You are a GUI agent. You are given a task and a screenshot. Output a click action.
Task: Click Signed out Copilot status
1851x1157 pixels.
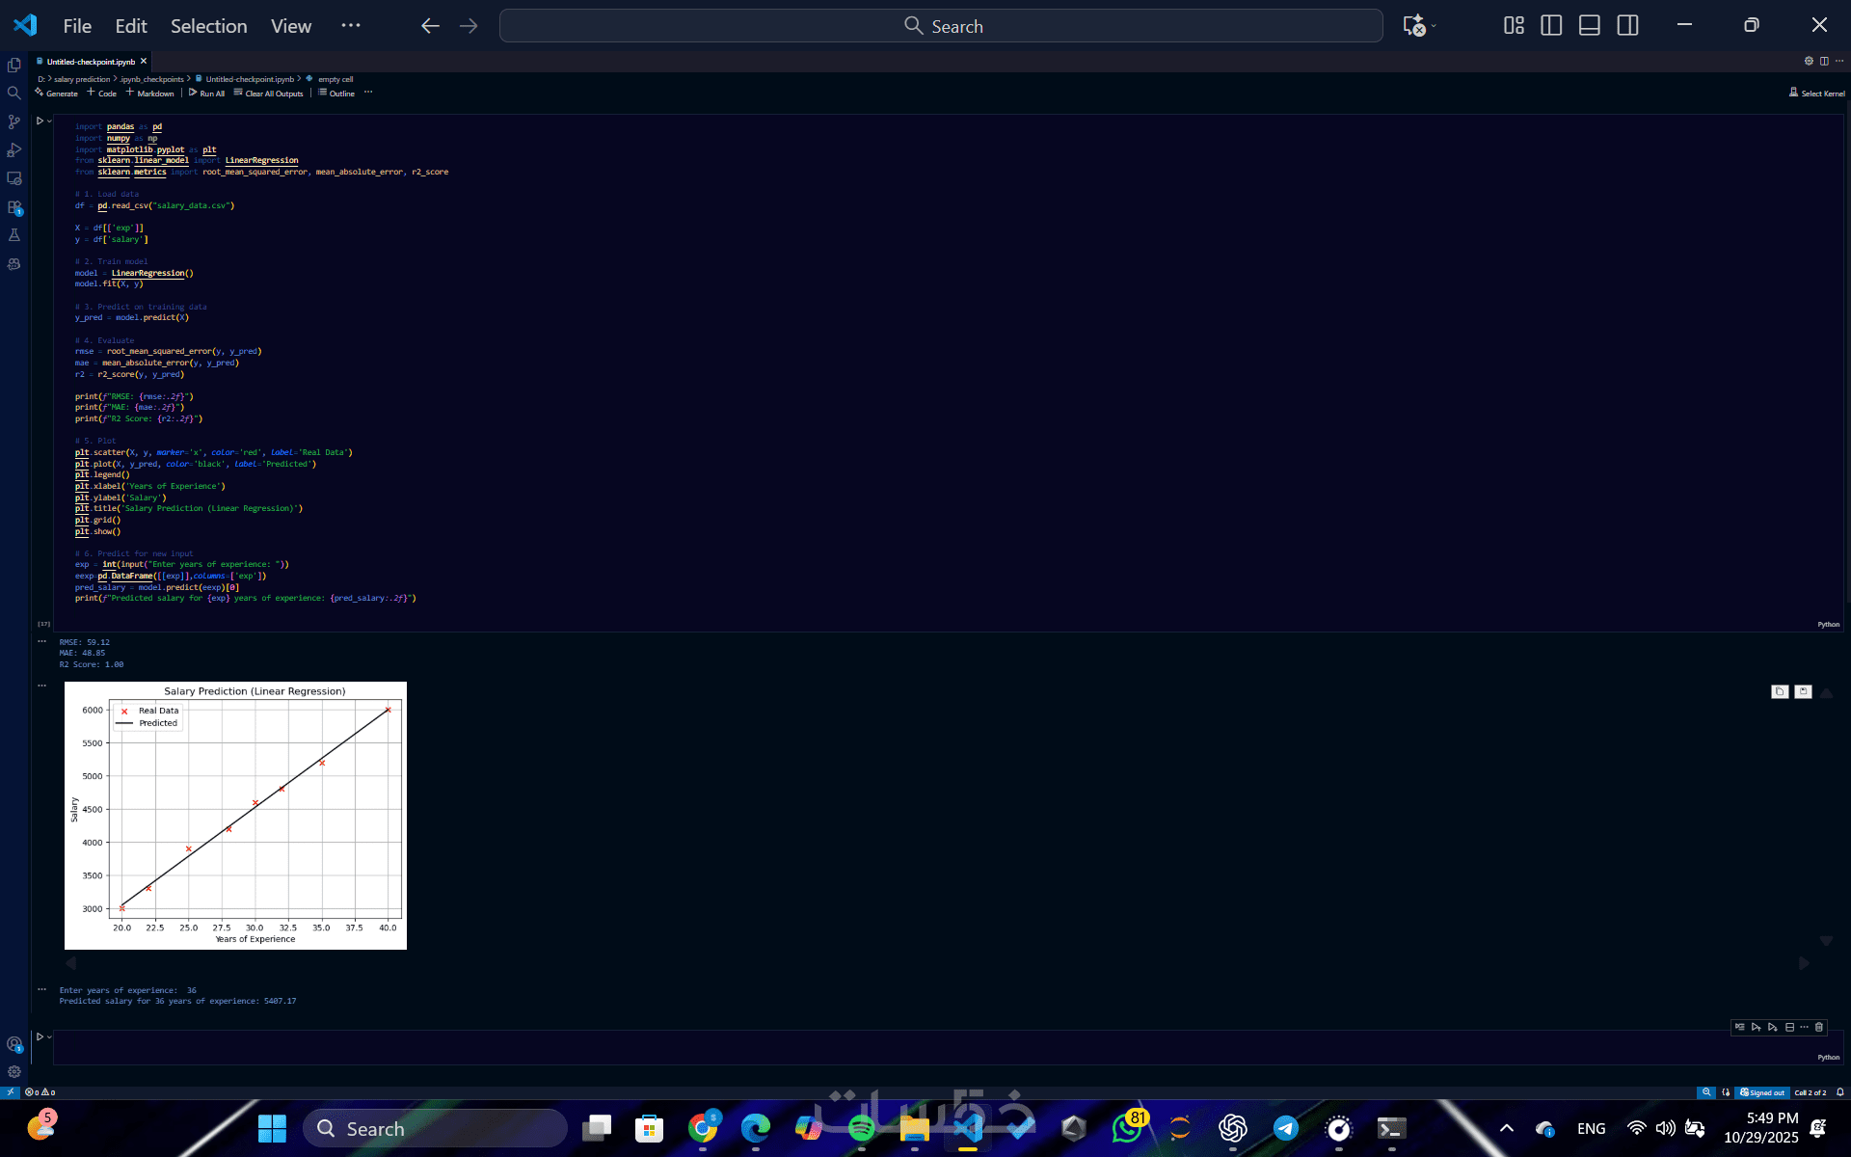coord(1762,1092)
